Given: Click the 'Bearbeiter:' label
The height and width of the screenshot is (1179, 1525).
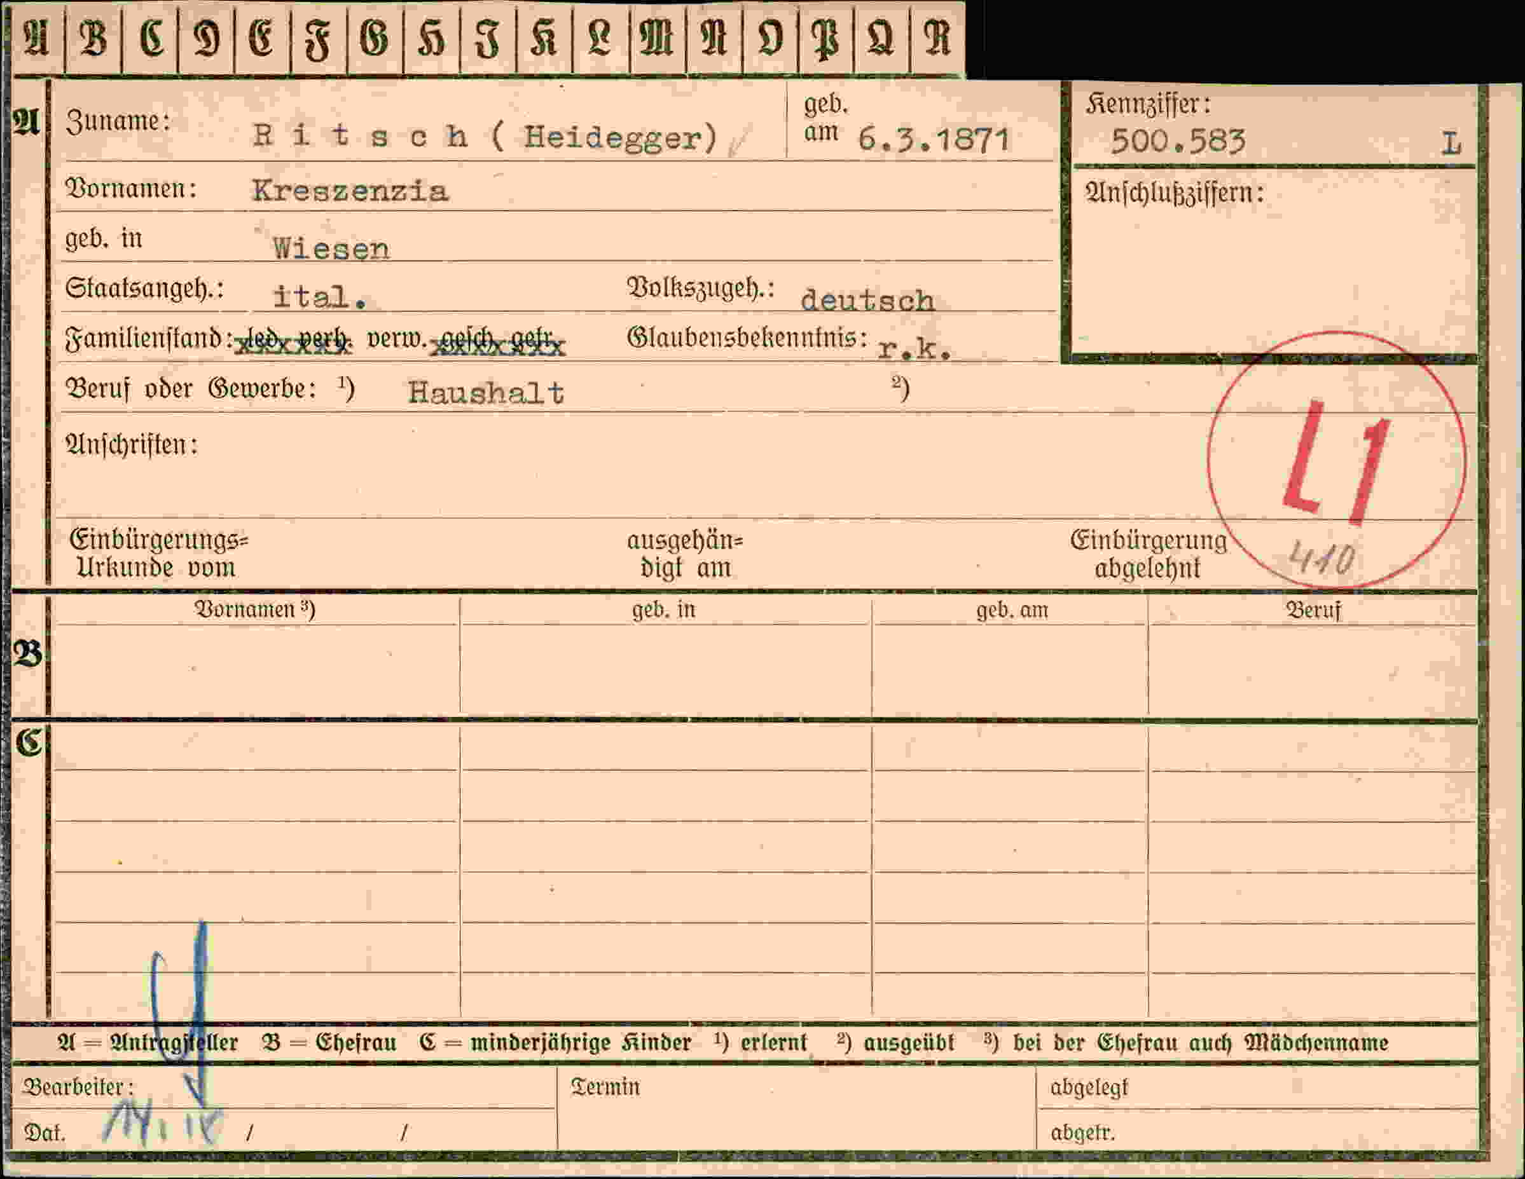Looking at the screenshot, I should pos(78,1087).
